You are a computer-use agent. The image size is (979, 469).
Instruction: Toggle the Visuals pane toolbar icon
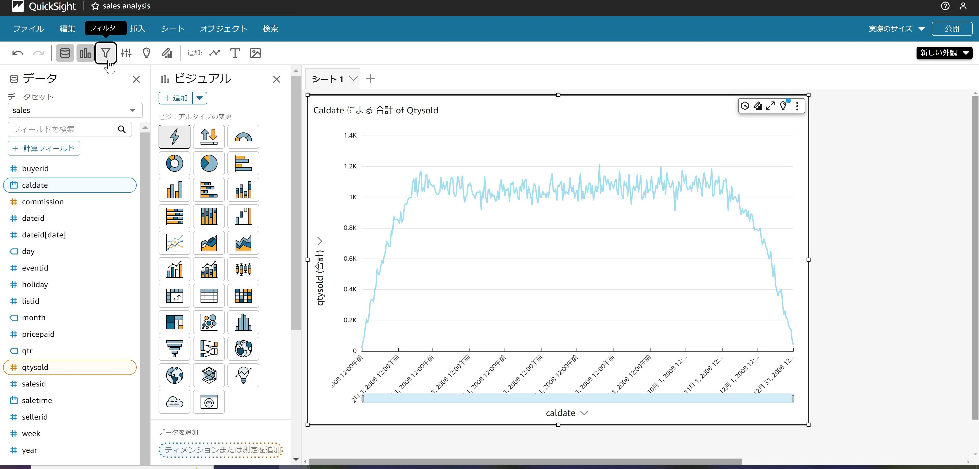85,53
